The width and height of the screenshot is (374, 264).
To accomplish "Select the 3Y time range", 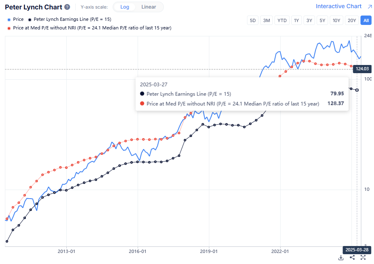I will coord(309,20).
